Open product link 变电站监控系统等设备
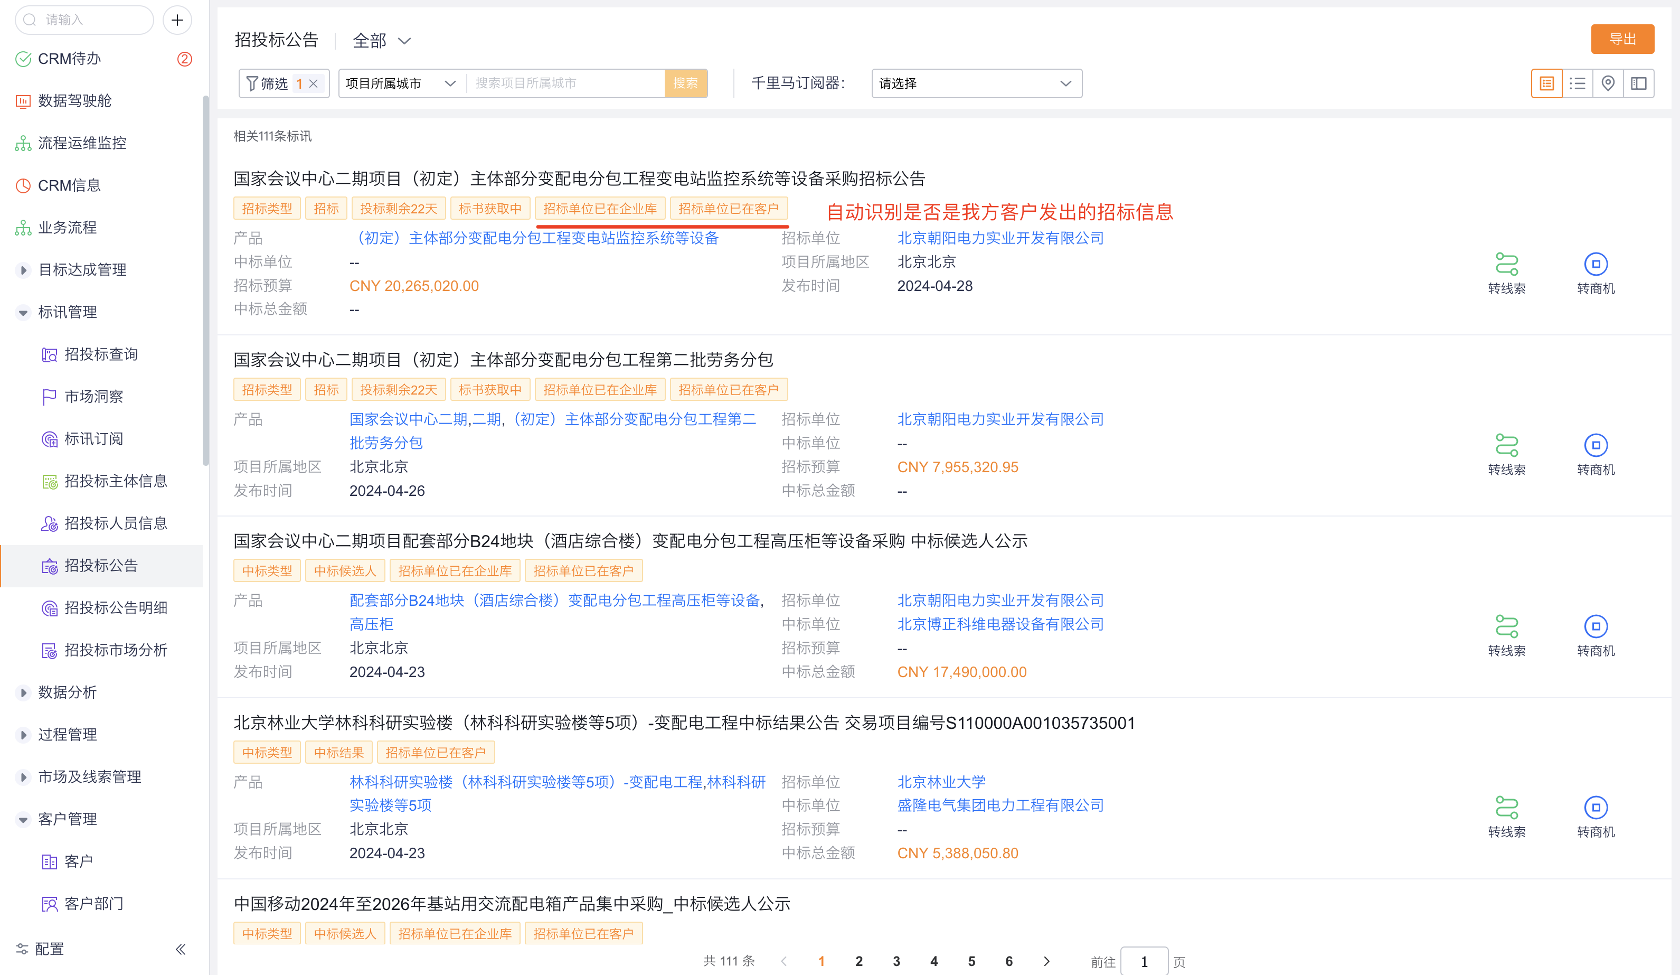The image size is (1680, 975). (535, 238)
